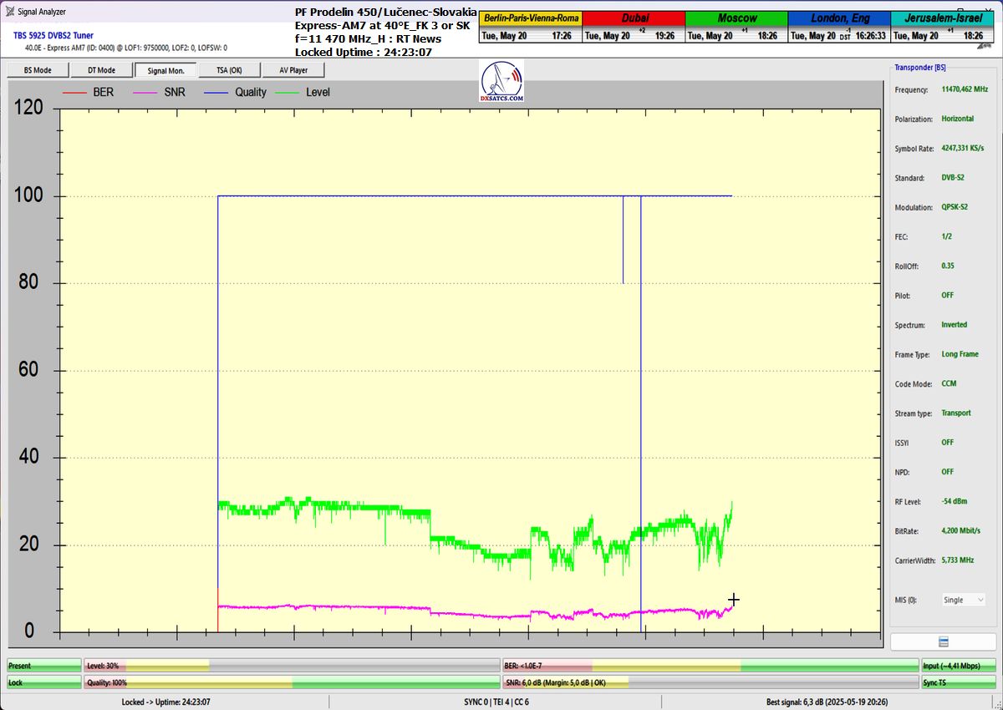Go to the TSA (OK) tab

click(x=229, y=70)
